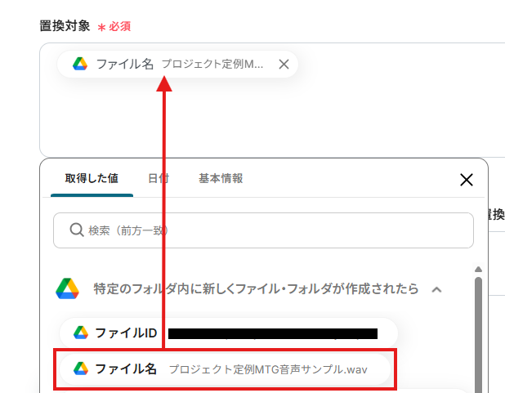Remove the ファイル名 chip from 置換対象 field
The height and width of the screenshot is (393, 505).
(284, 64)
